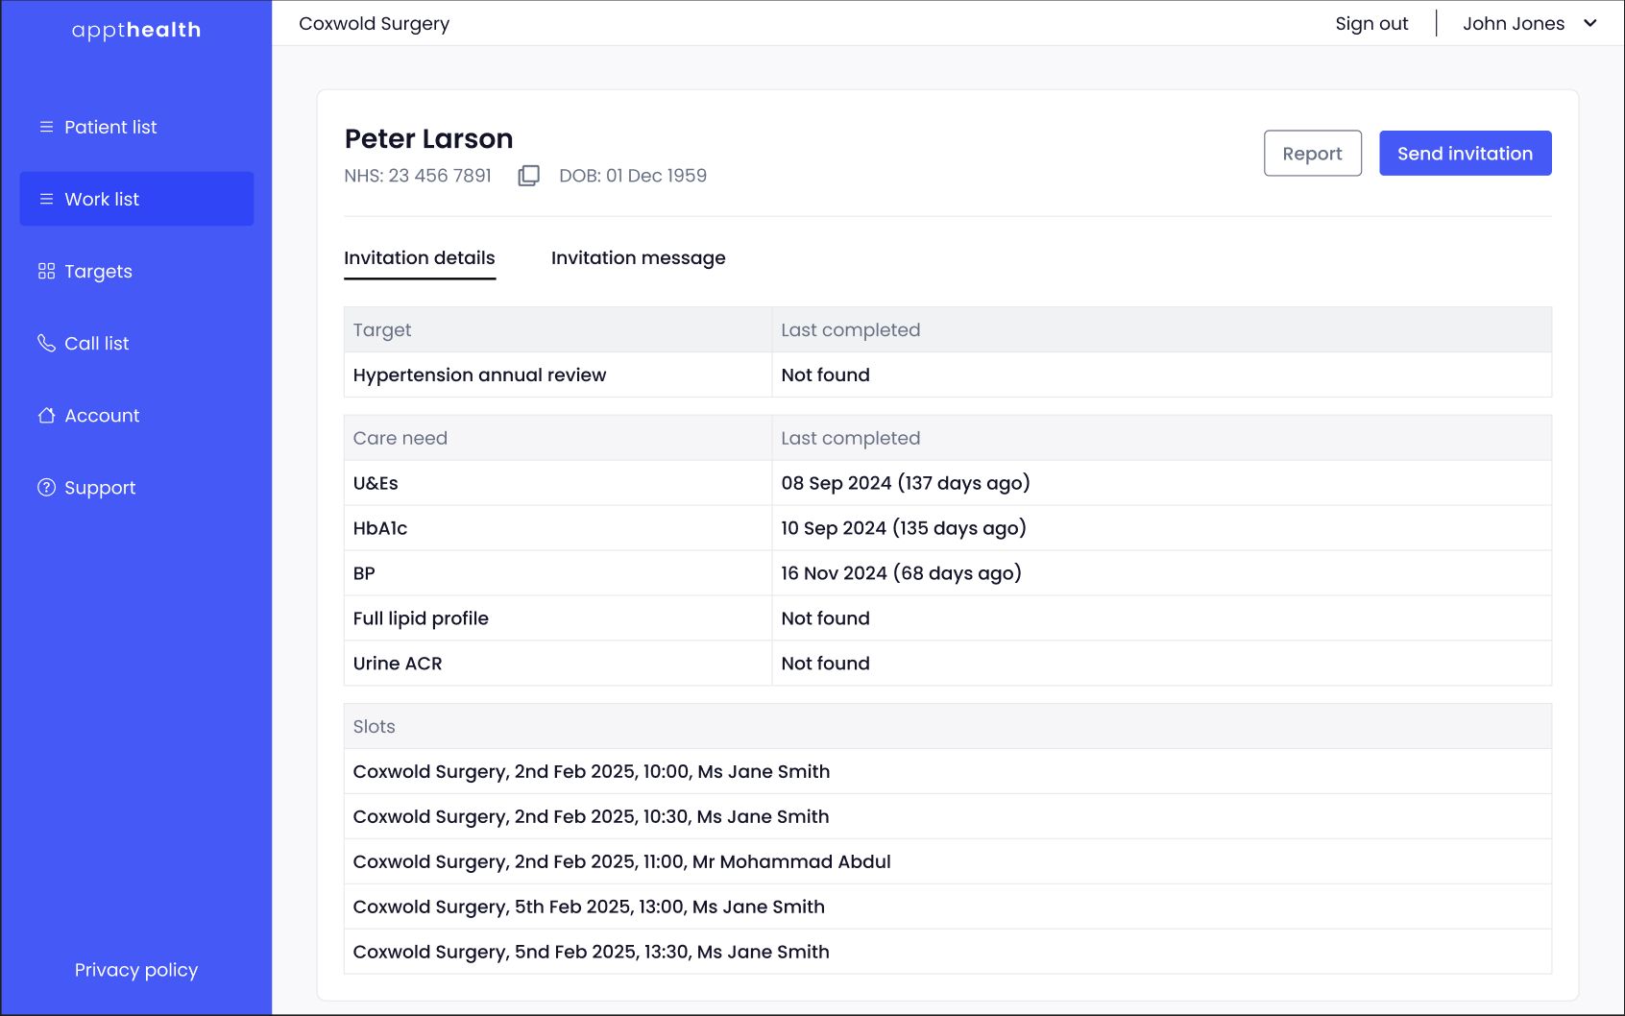This screenshot has width=1625, height=1016.
Task: Click the Sign out link
Action: pyautogui.click(x=1371, y=23)
